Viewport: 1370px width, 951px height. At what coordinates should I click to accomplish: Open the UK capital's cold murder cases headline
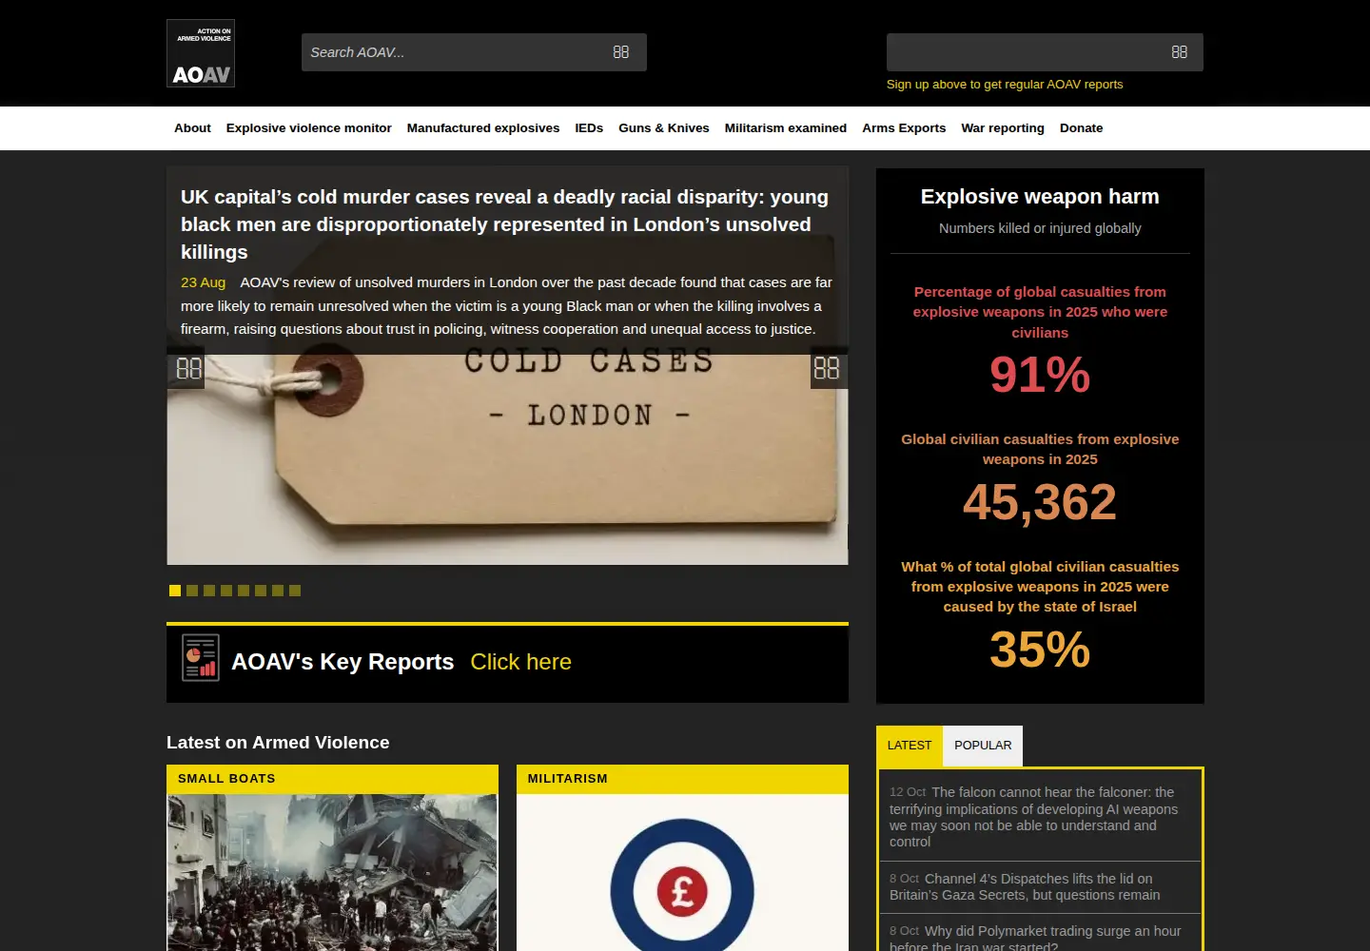pos(505,224)
